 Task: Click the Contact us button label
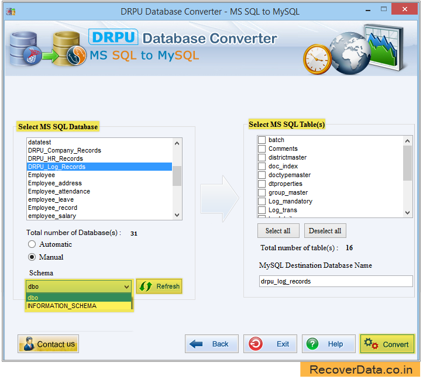[56, 344]
